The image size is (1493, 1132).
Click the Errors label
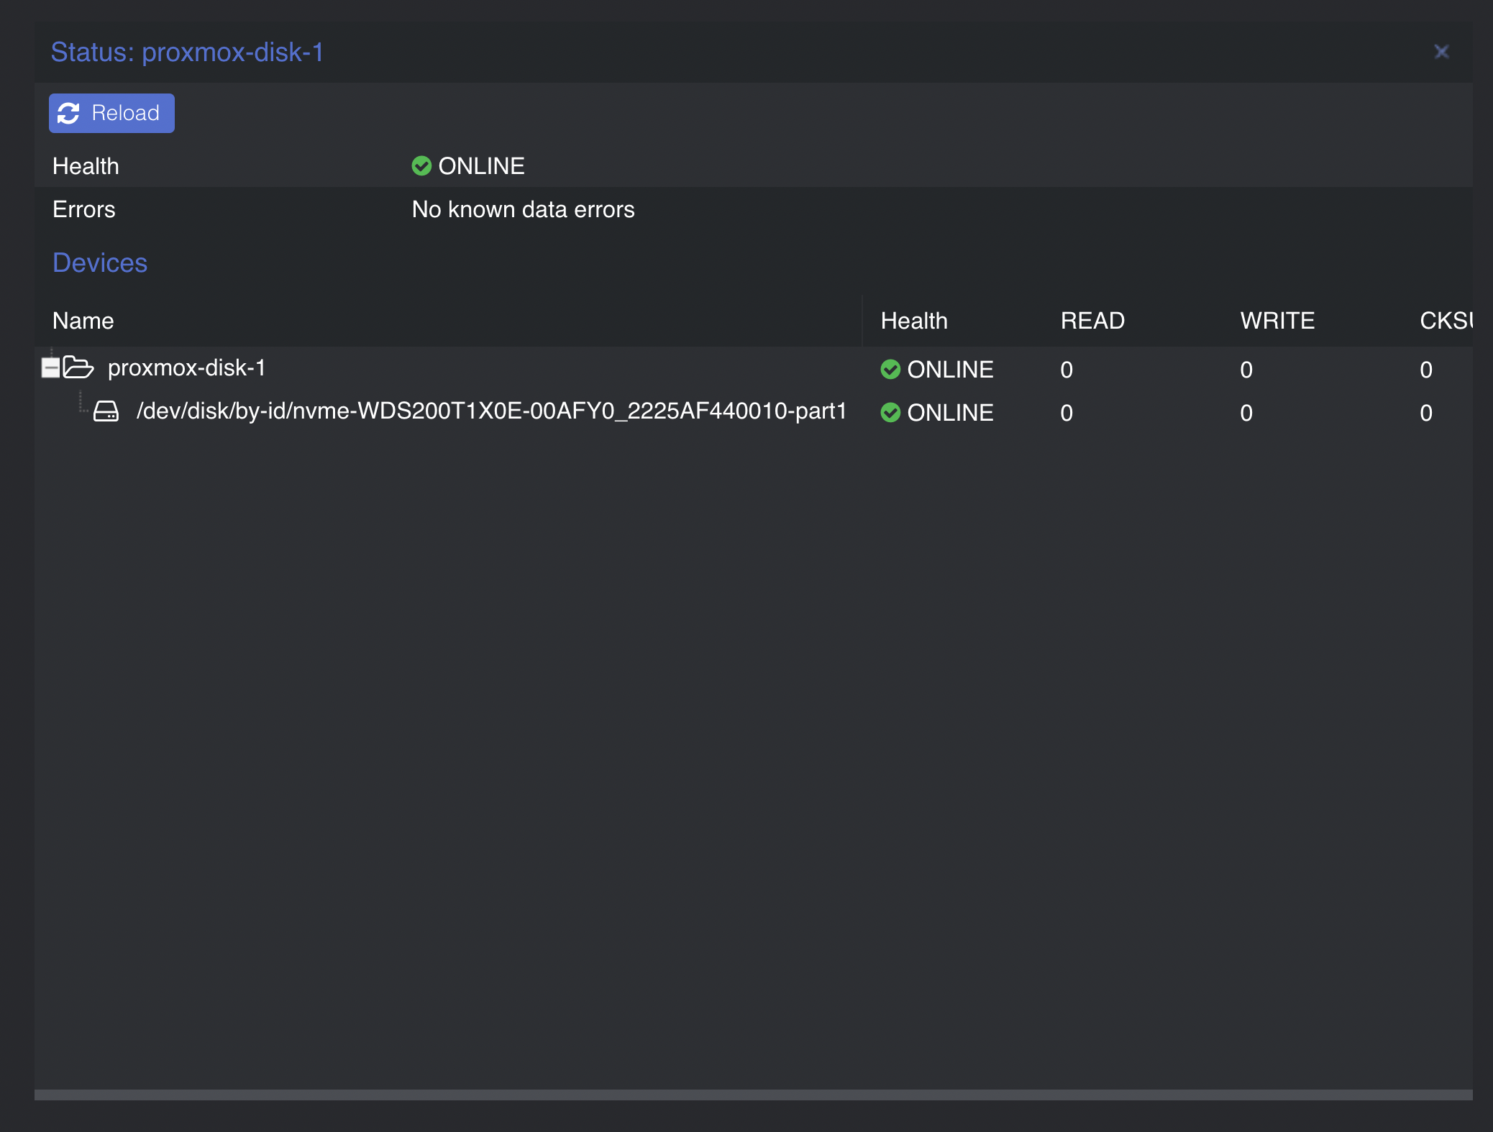pos(84,209)
